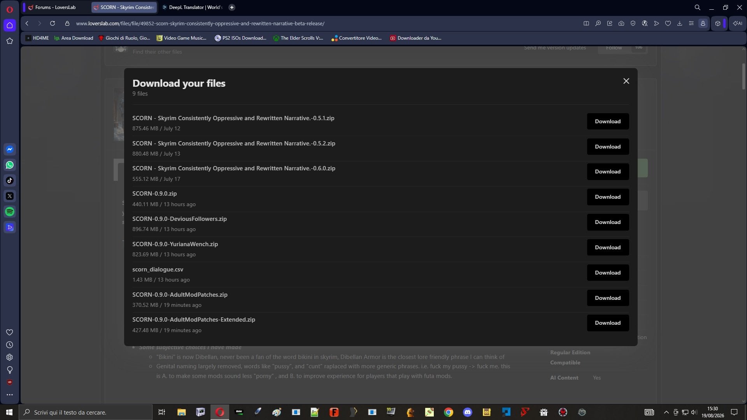Open Spotify in the Opera sidebar
Viewport: 747px width, 420px height.
pyautogui.click(x=10, y=212)
